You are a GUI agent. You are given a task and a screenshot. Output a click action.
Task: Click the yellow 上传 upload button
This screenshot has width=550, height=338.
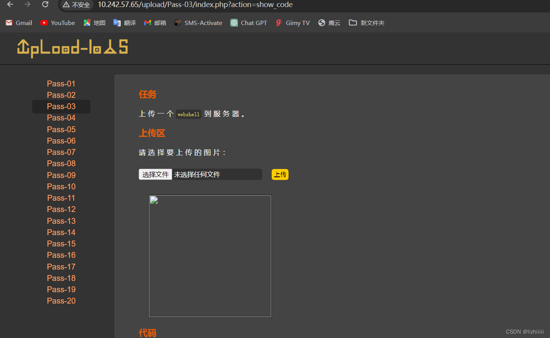click(280, 174)
